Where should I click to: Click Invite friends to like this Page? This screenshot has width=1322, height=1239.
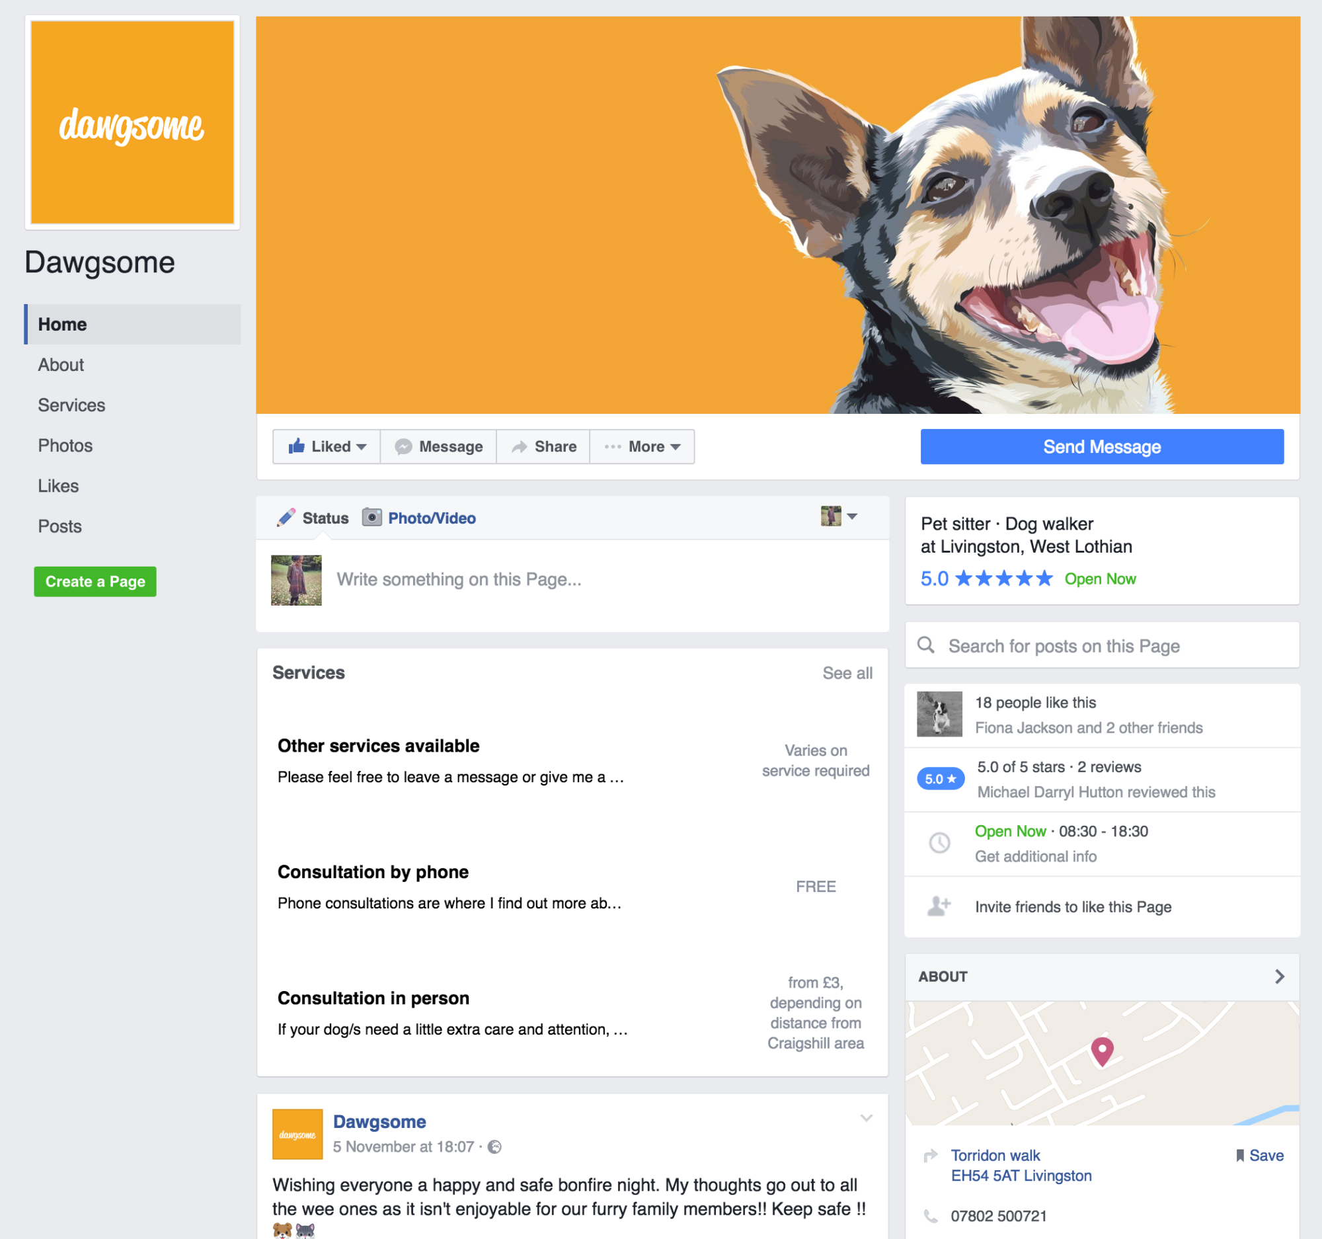pyautogui.click(x=1073, y=907)
